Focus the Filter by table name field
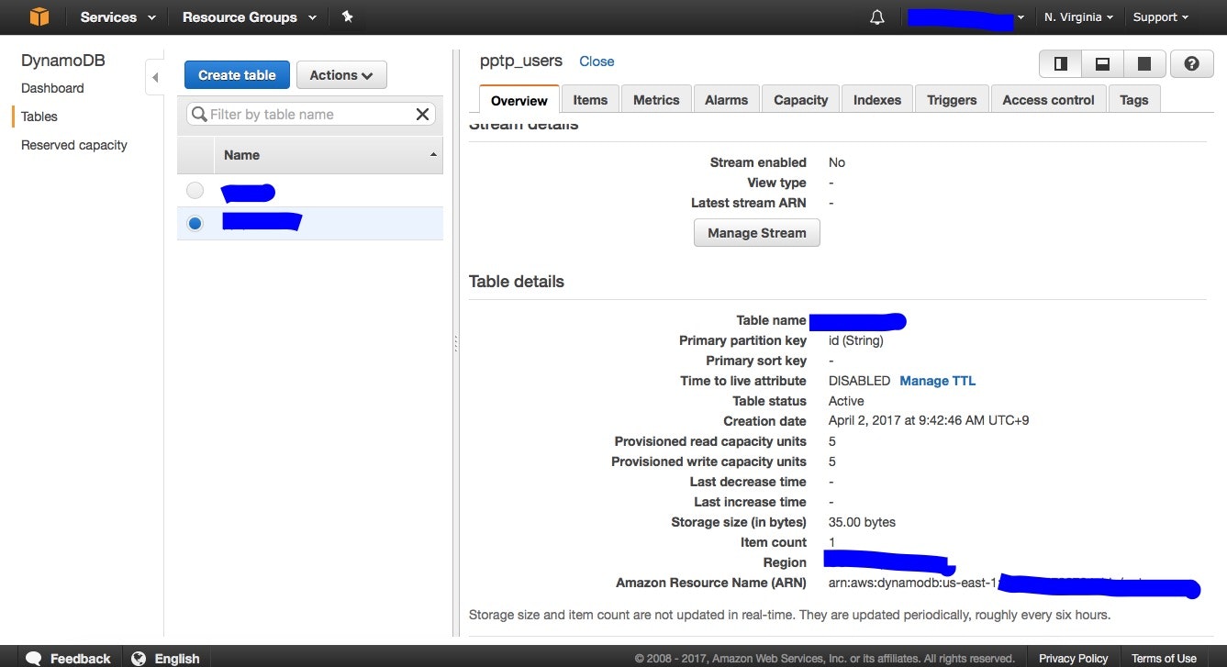1227x667 pixels. [x=310, y=114]
